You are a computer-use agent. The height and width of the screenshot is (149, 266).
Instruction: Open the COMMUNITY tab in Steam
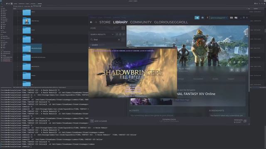coord(141,22)
